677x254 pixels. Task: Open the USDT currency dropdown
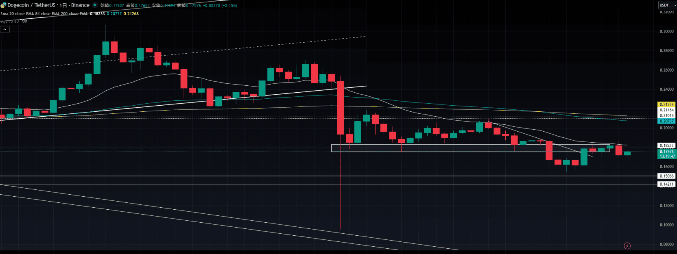pos(667,5)
